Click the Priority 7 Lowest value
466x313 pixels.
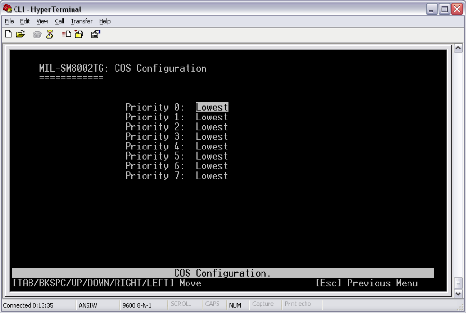(x=212, y=176)
